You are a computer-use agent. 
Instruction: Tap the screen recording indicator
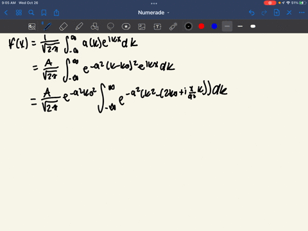click(x=270, y=3)
